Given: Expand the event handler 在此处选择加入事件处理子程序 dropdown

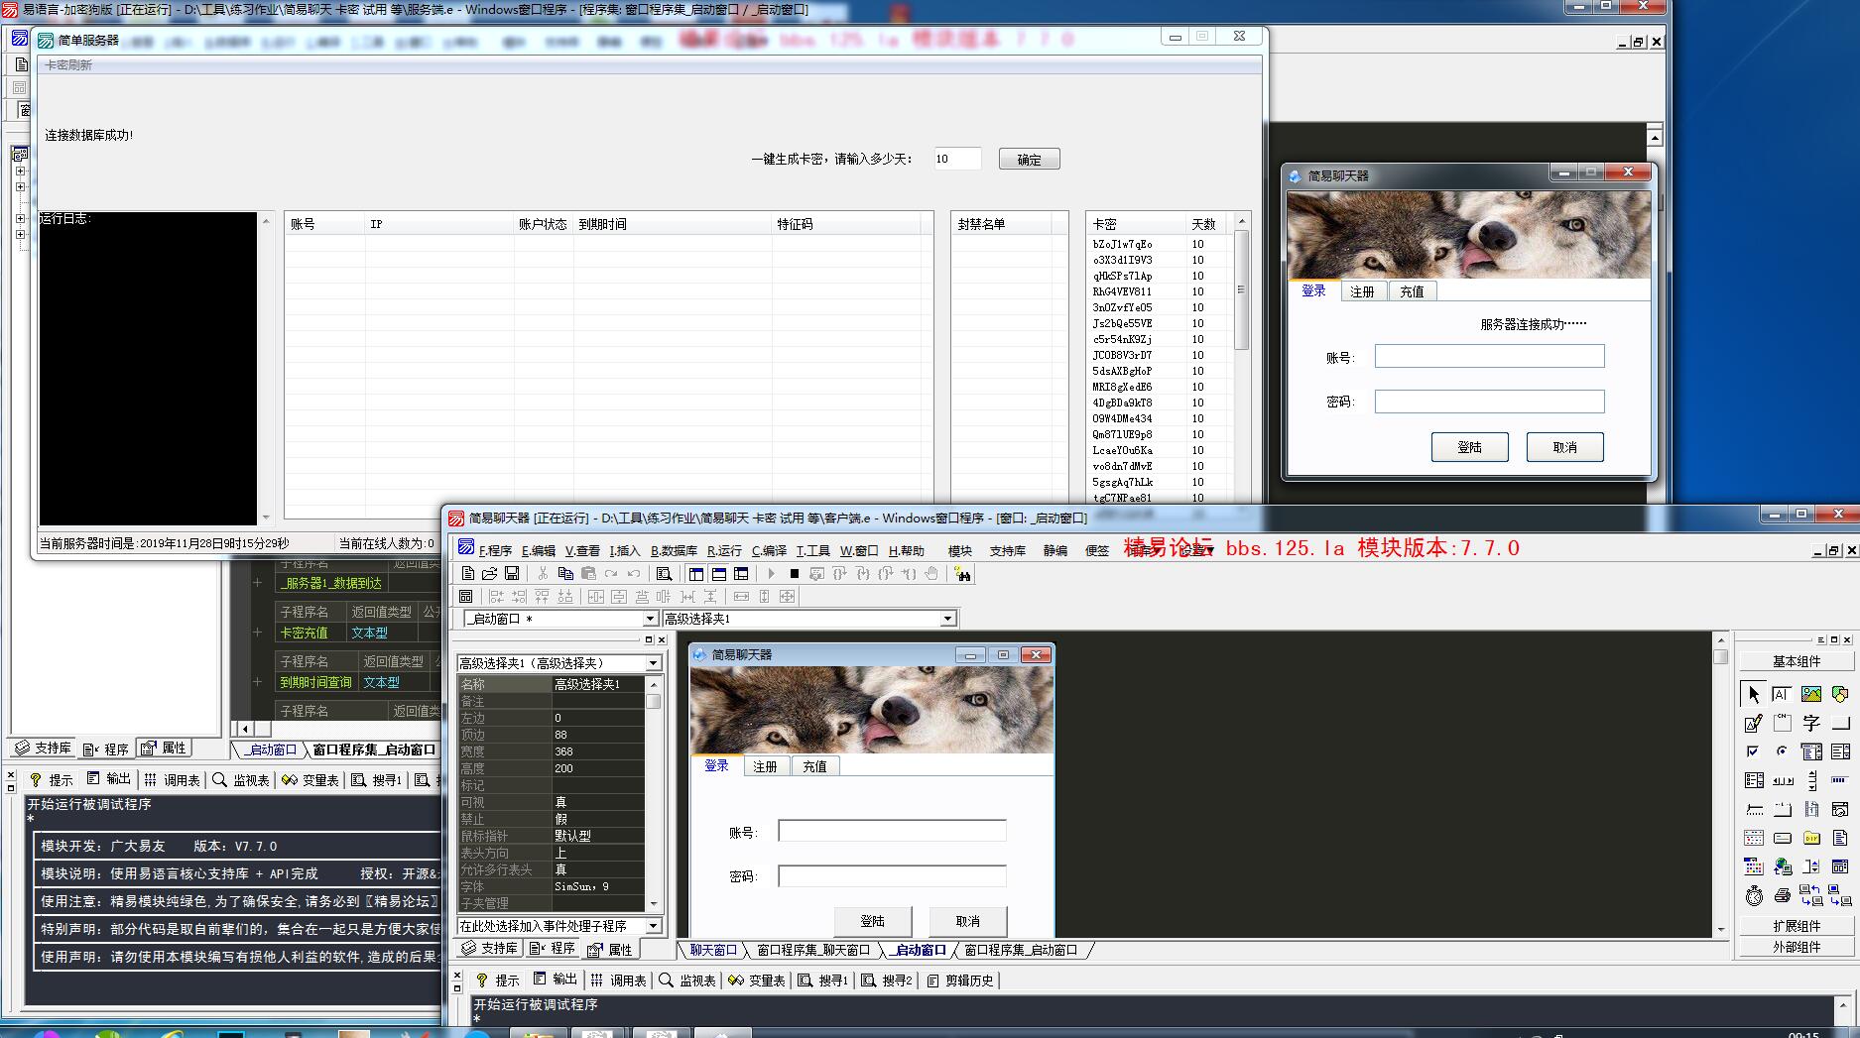Looking at the screenshot, I should tap(653, 926).
